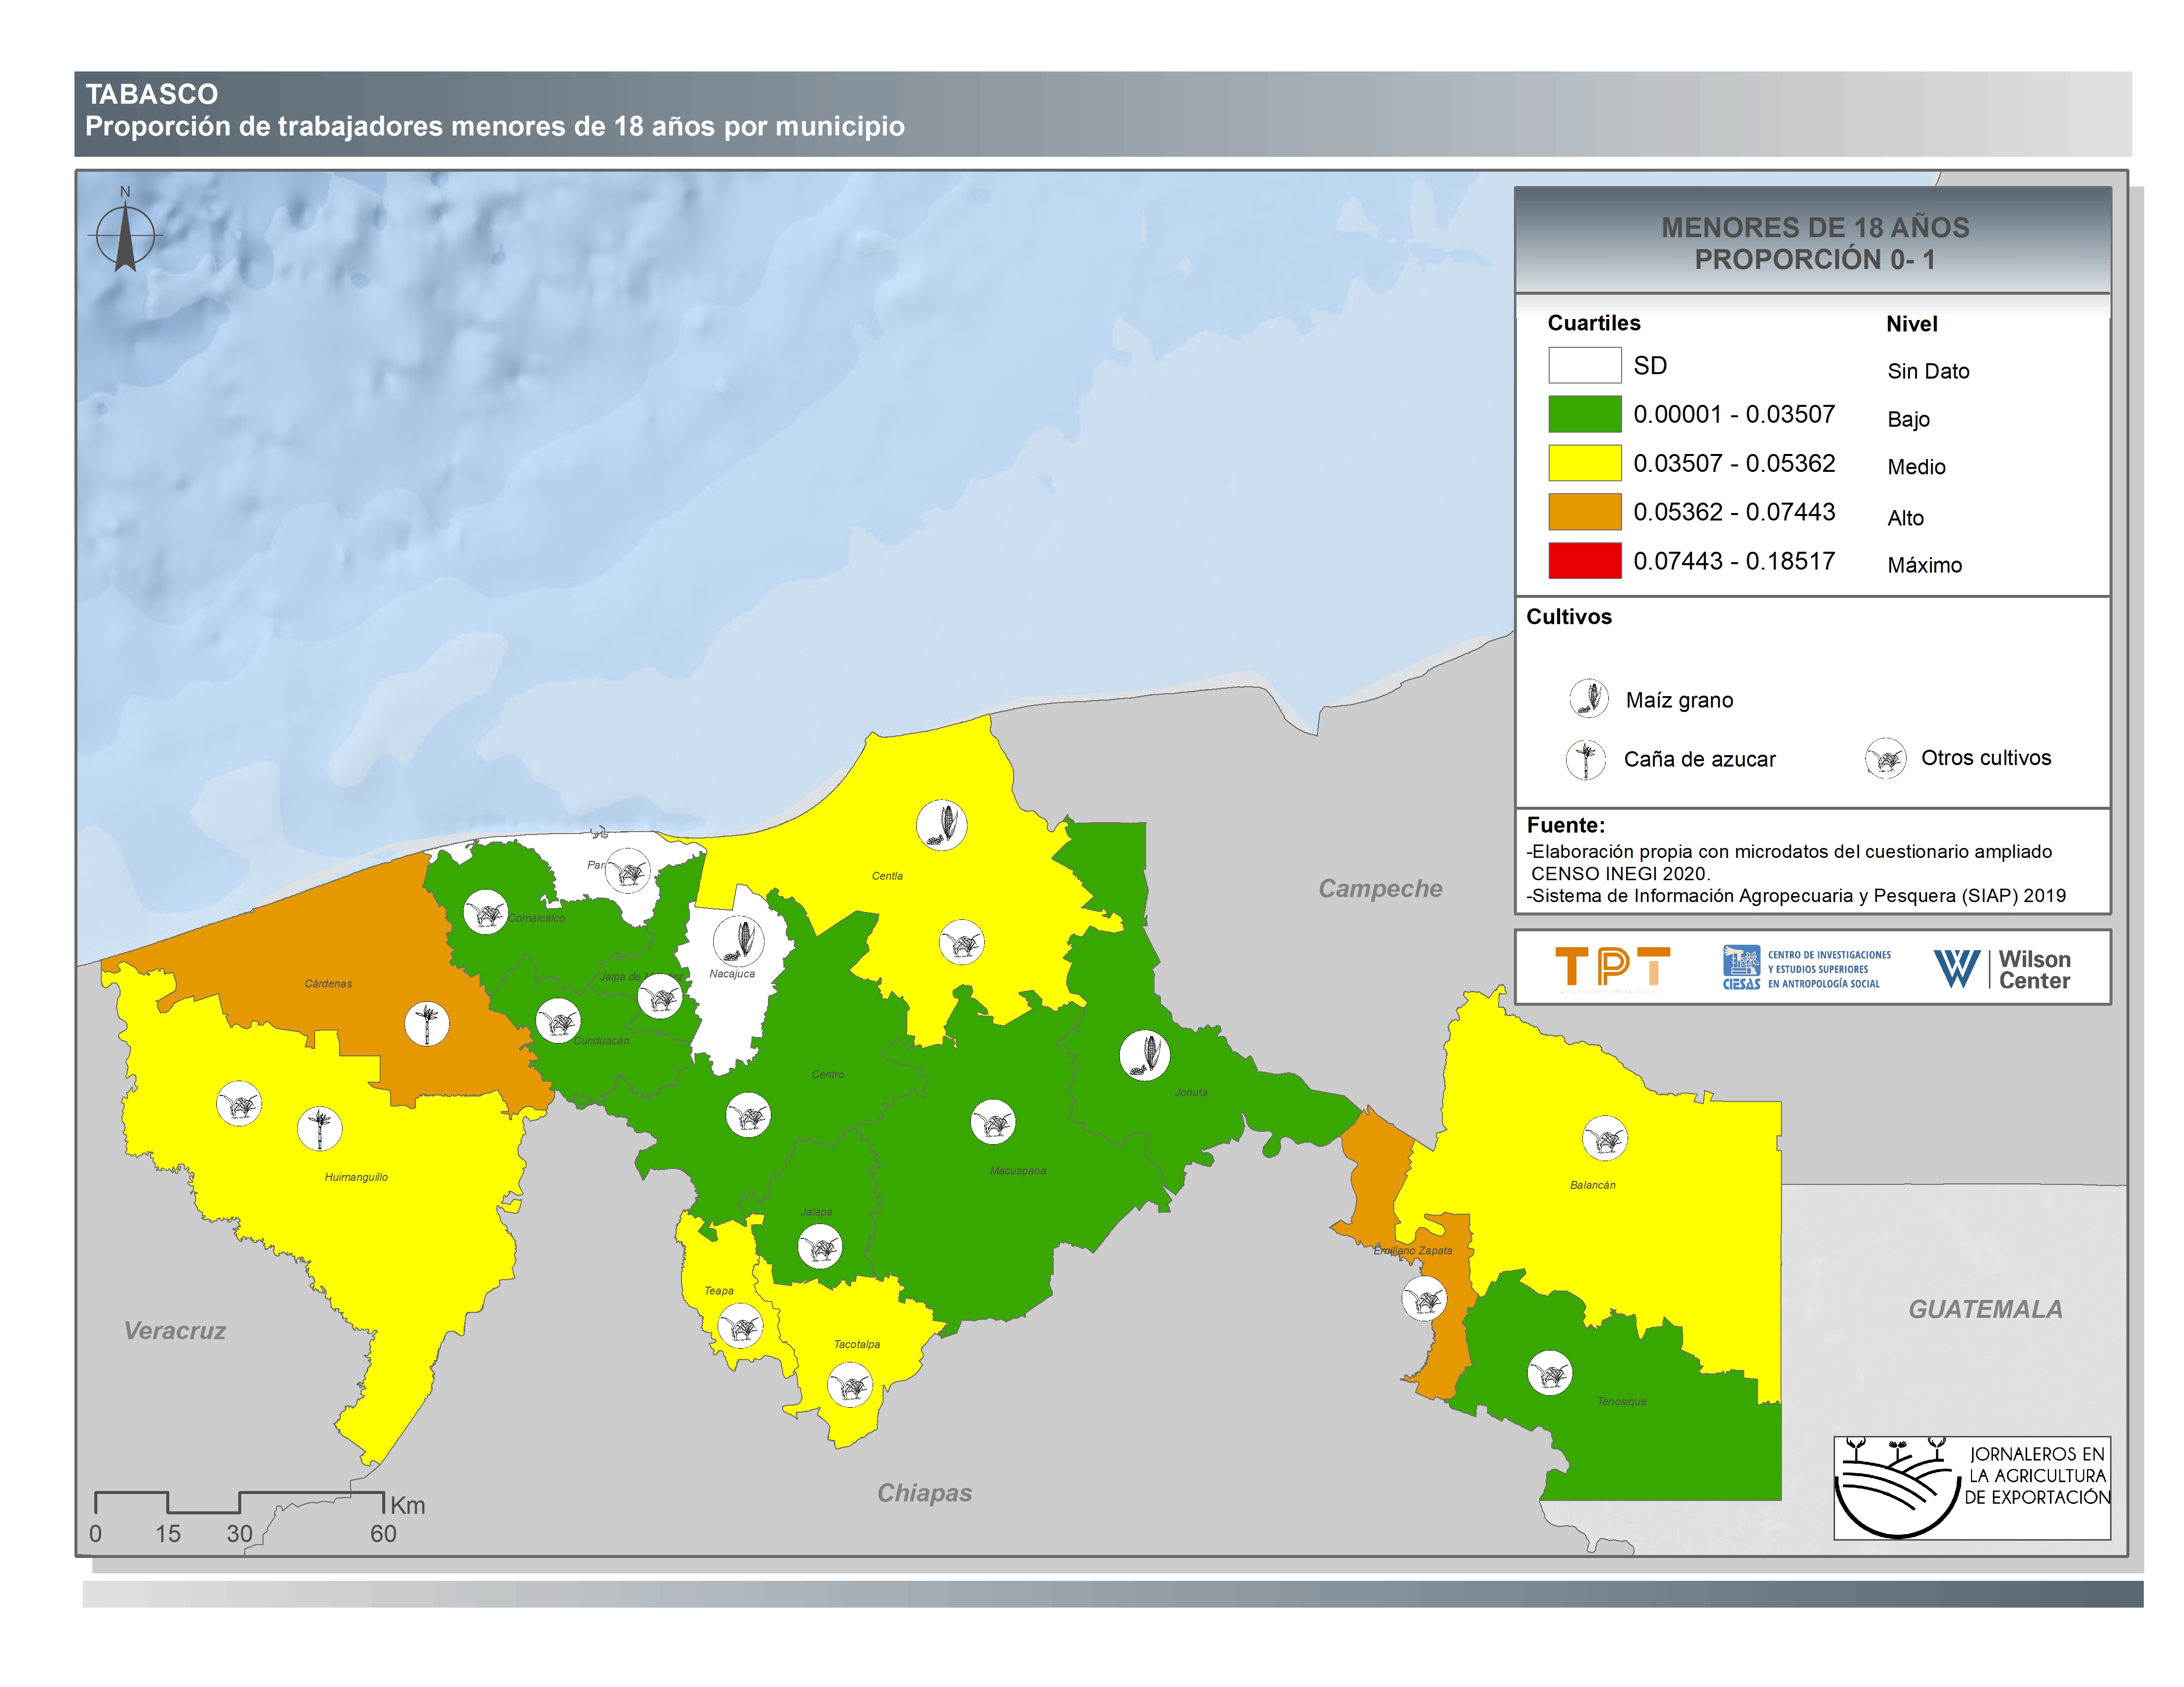
Task: Click the white SD legend swatch
Action: pyautogui.click(x=1584, y=365)
